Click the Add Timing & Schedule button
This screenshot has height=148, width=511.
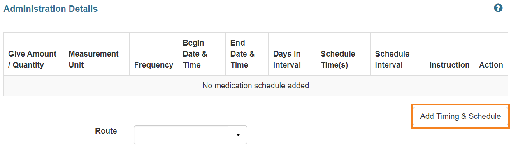click(x=460, y=116)
